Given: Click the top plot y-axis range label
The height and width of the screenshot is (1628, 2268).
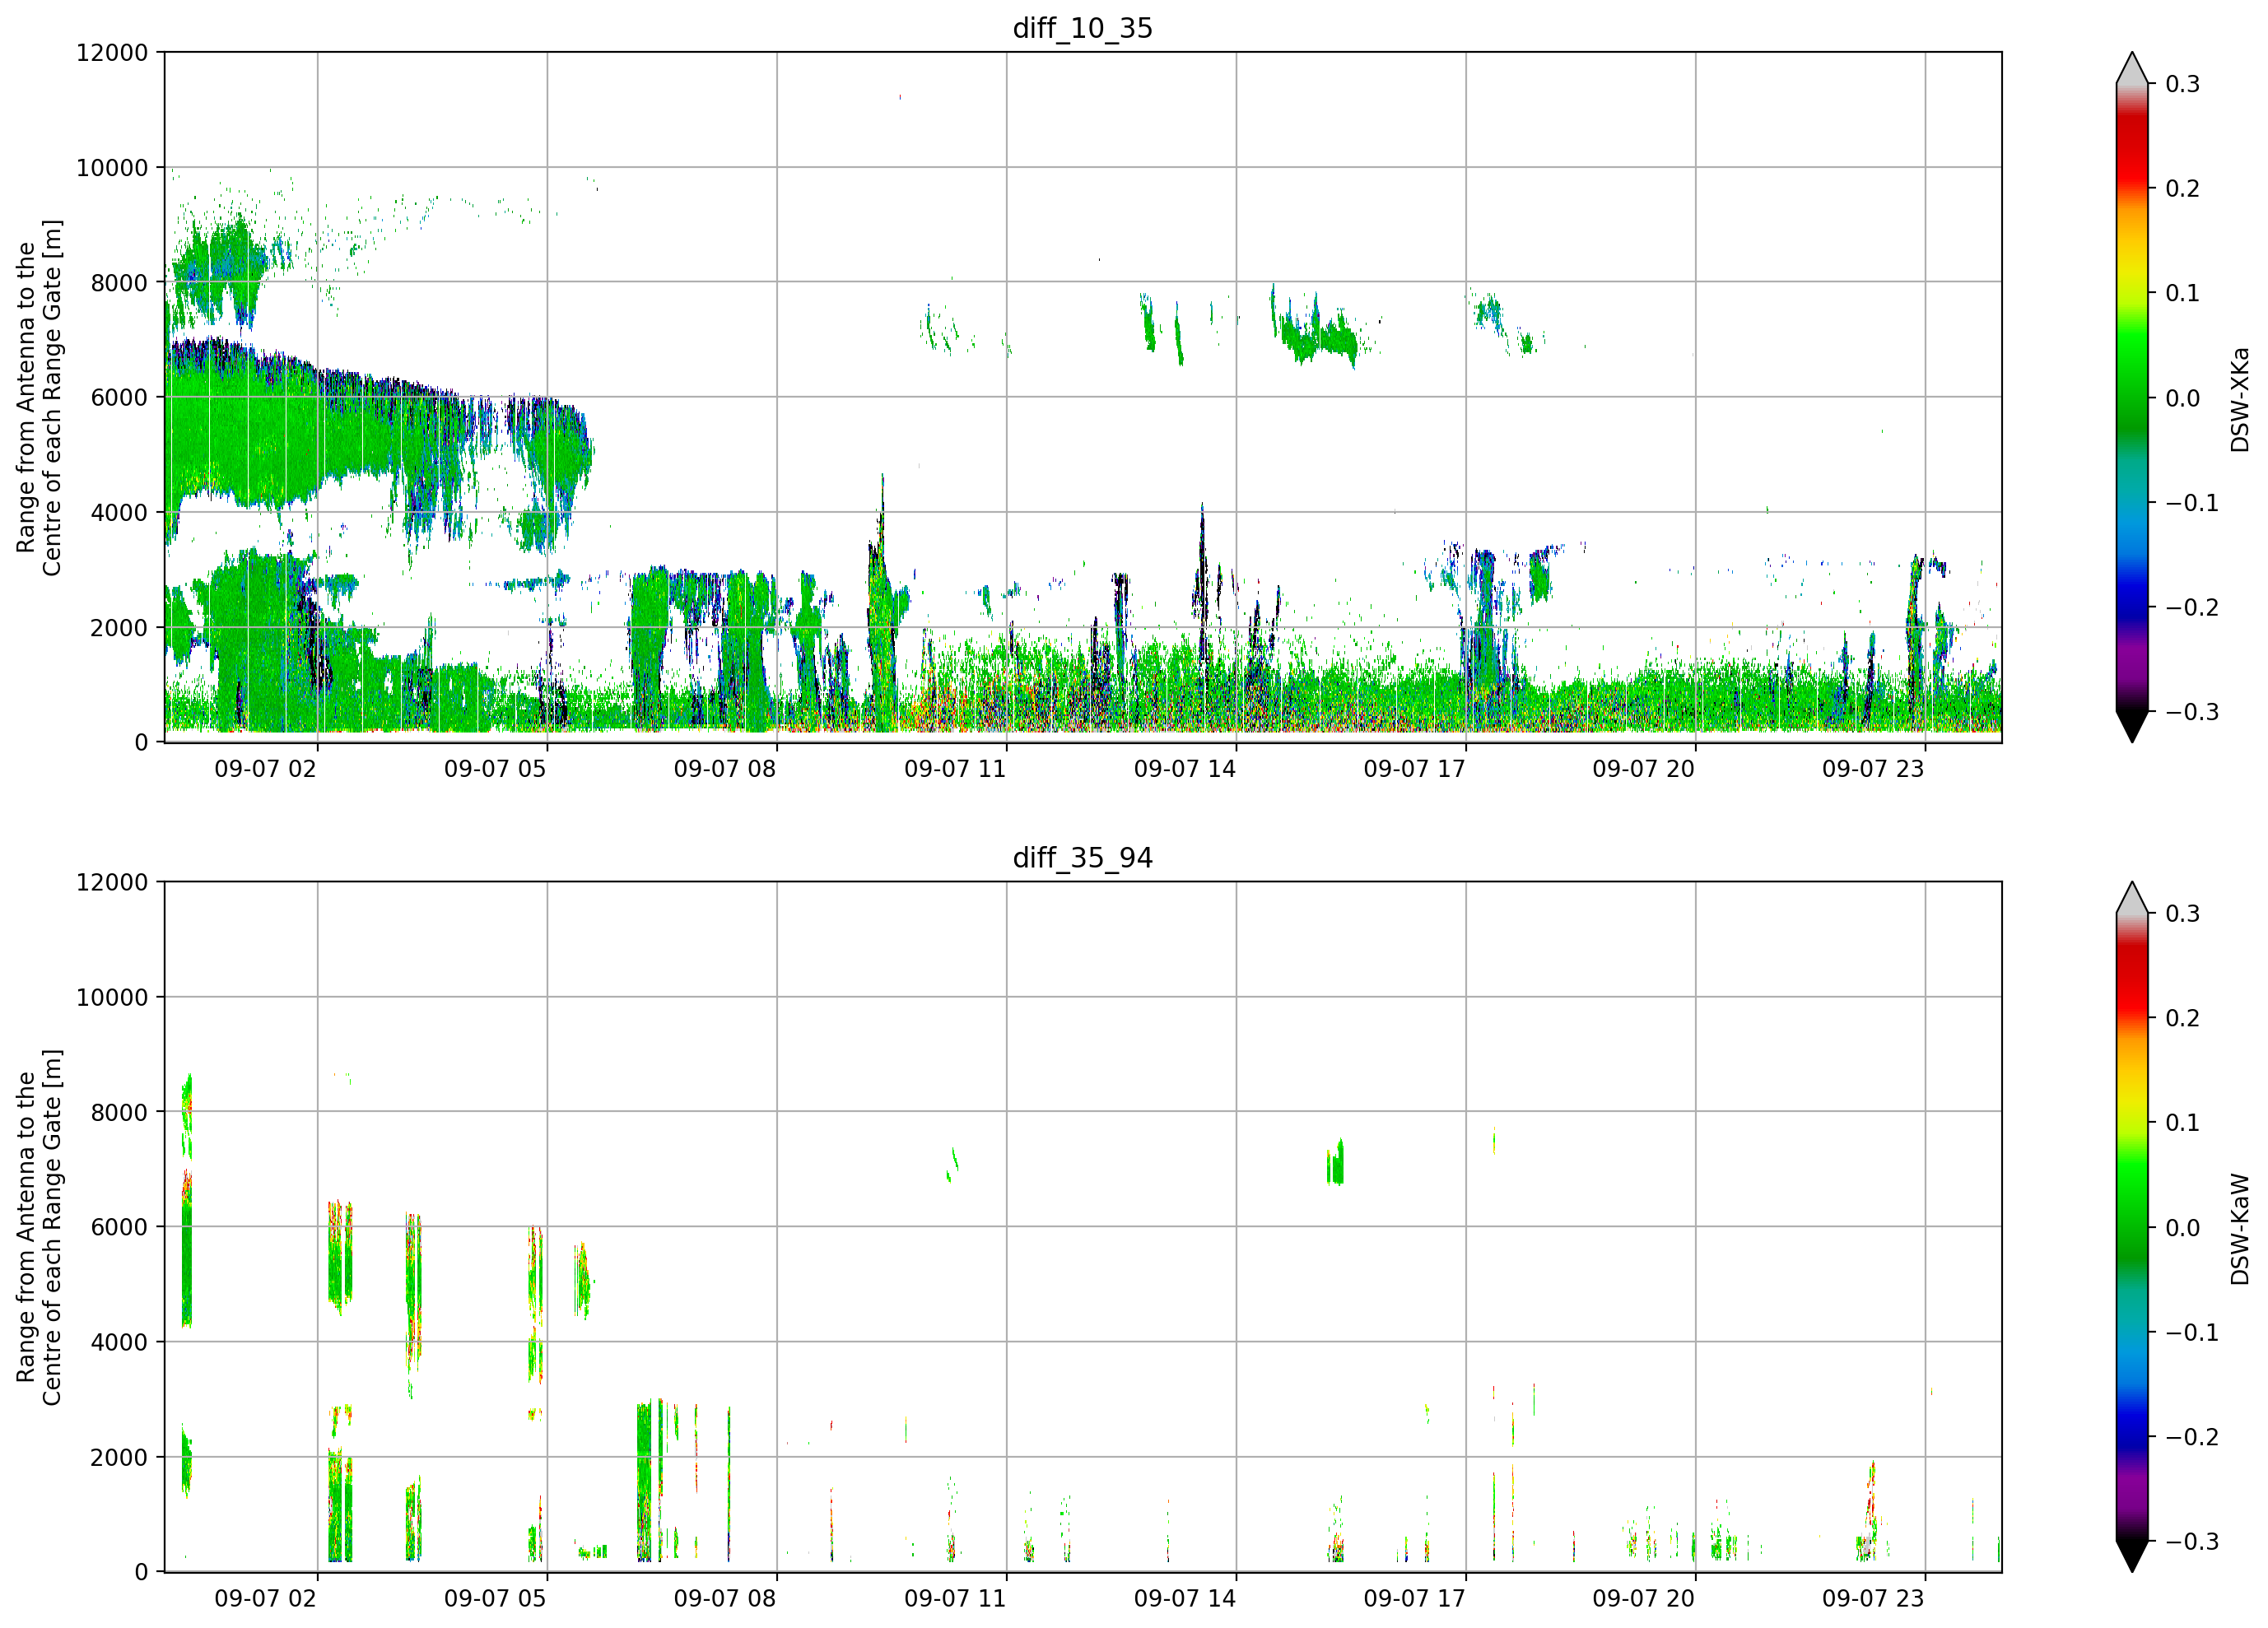Looking at the screenshot, I should pyautogui.click(x=39, y=397).
